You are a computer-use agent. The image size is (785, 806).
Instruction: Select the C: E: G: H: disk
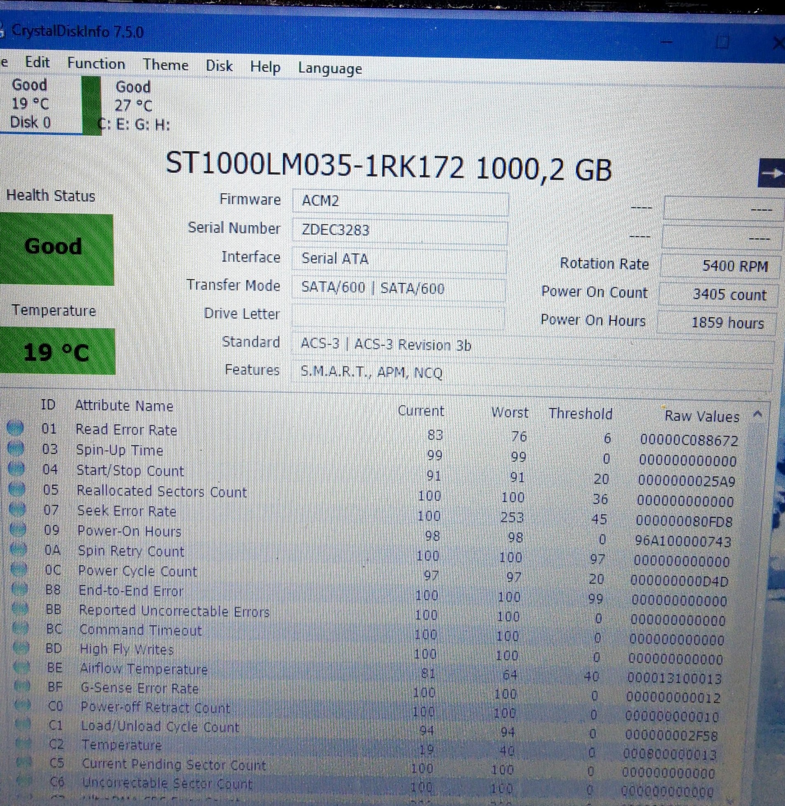click(134, 105)
